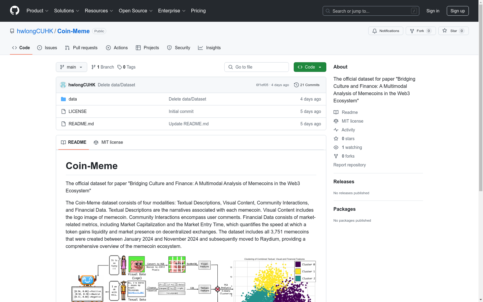Open the Pricing page

[x=198, y=11]
